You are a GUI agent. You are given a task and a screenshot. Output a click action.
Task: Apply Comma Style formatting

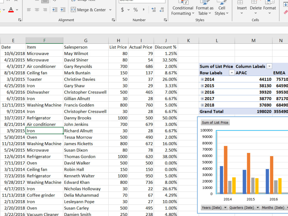[x=143, y=10]
